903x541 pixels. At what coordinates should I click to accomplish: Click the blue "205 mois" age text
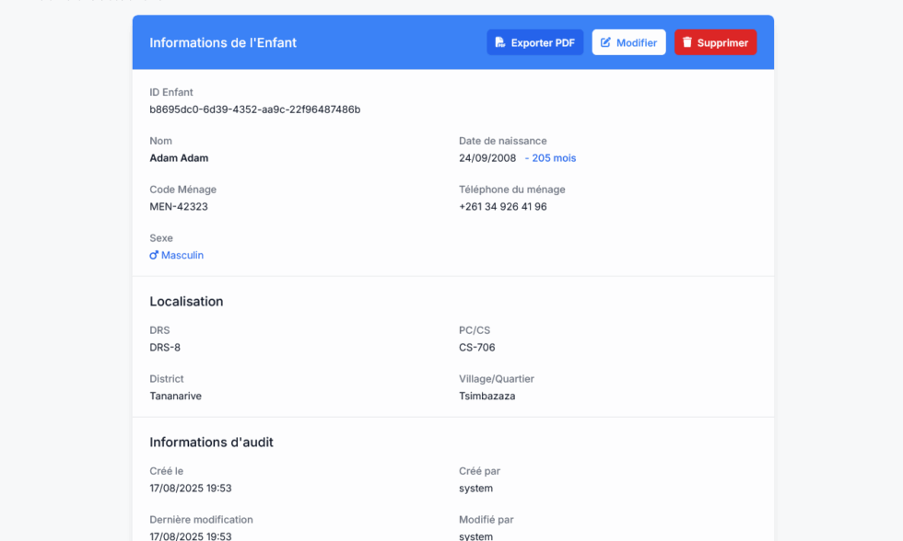553,158
